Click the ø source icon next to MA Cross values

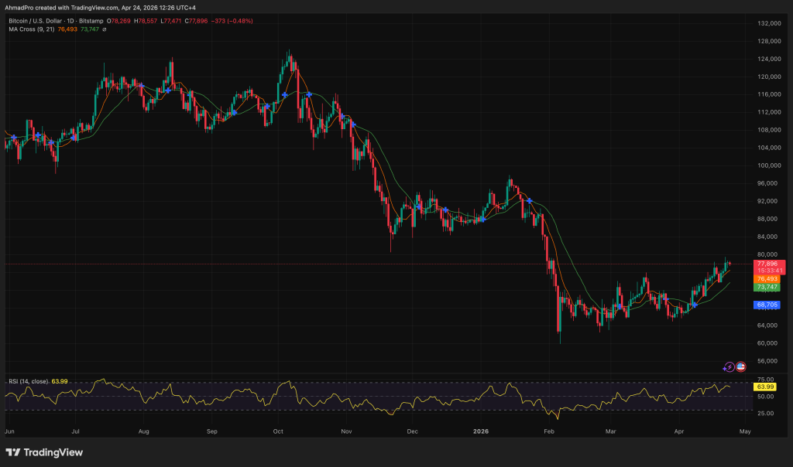pyautogui.click(x=105, y=30)
